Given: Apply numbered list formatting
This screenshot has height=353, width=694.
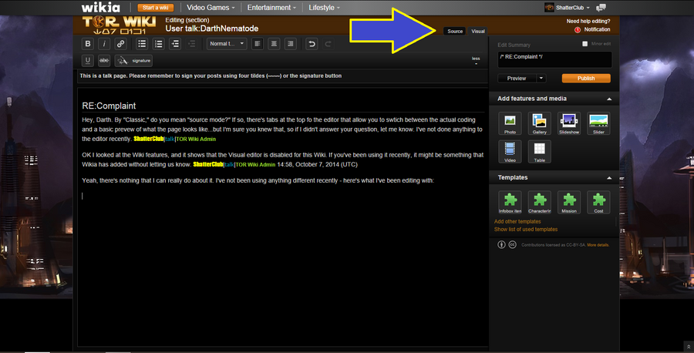Looking at the screenshot, I should (158, 44).
